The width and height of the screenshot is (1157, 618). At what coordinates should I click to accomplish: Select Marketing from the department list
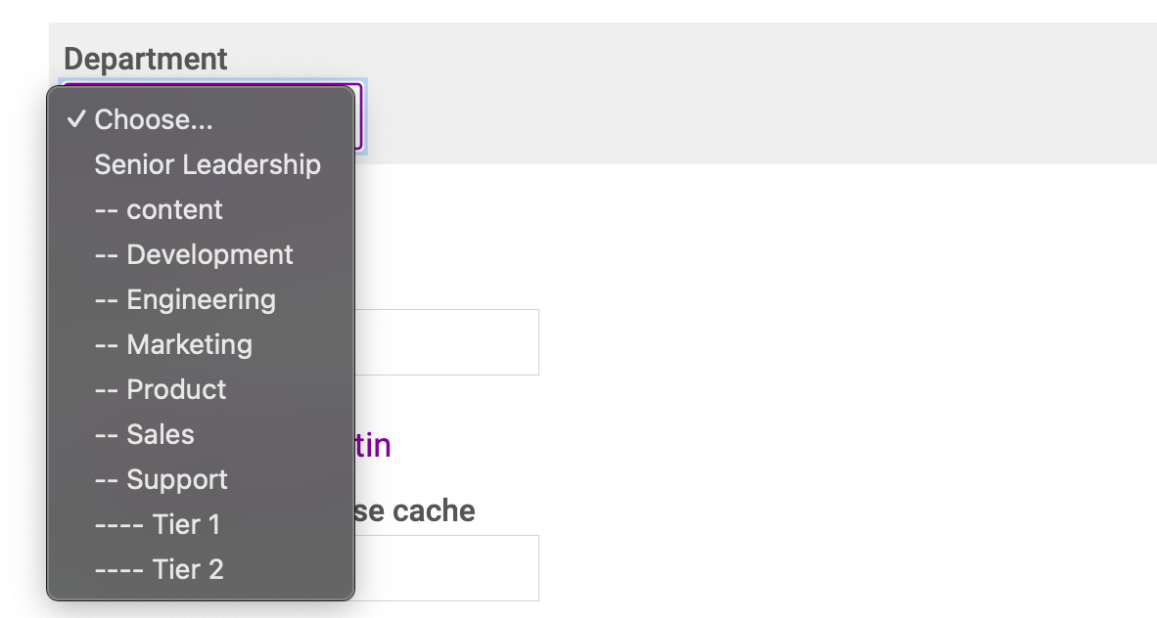201,344
